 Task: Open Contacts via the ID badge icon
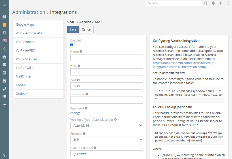[4, 33]
